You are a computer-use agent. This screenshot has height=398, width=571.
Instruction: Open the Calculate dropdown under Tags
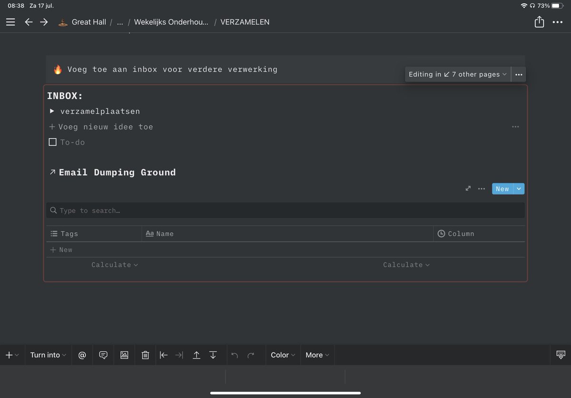pyautogui.click(x=114, y=265)
